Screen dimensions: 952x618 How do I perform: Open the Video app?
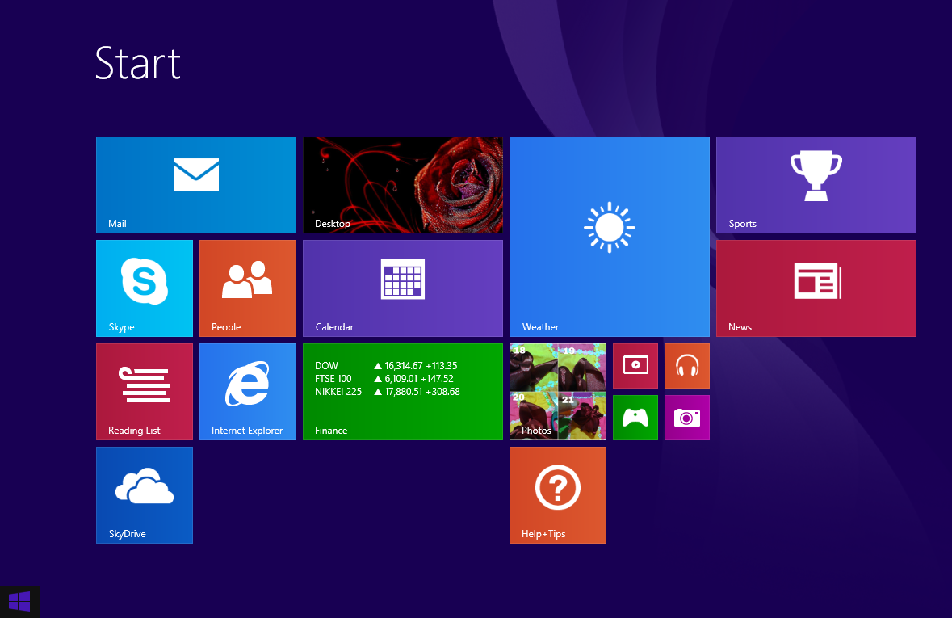[635, 366]
